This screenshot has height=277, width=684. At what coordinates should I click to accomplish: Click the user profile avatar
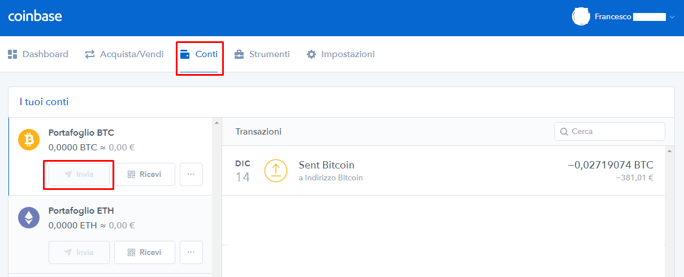581,17
